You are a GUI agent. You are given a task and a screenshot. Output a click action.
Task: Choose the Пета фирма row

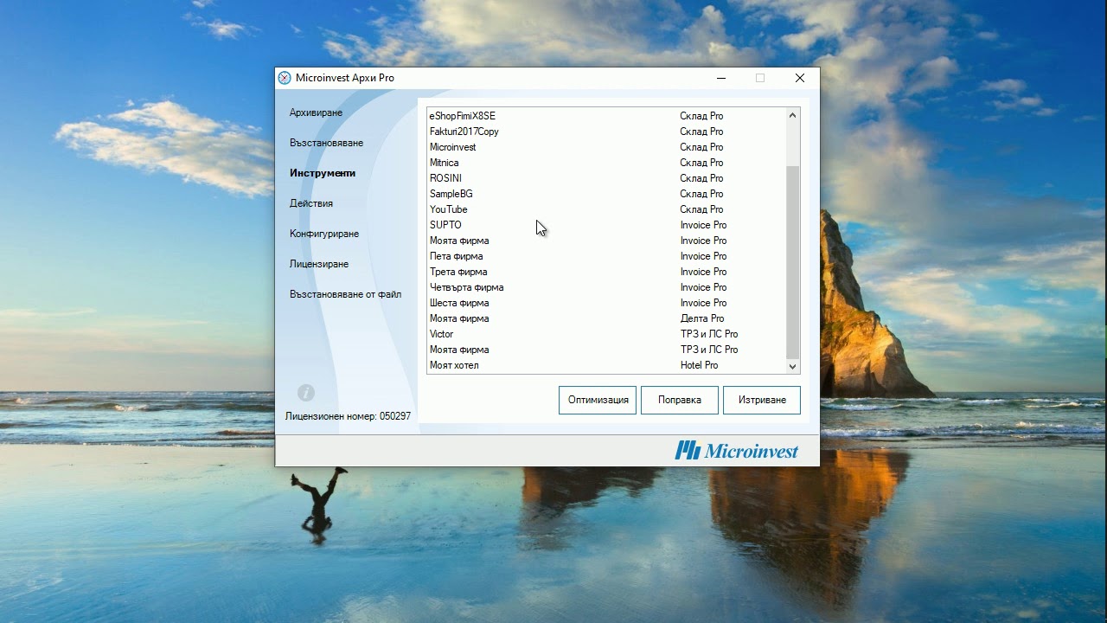pyautogui.click(x=606, y=256)
